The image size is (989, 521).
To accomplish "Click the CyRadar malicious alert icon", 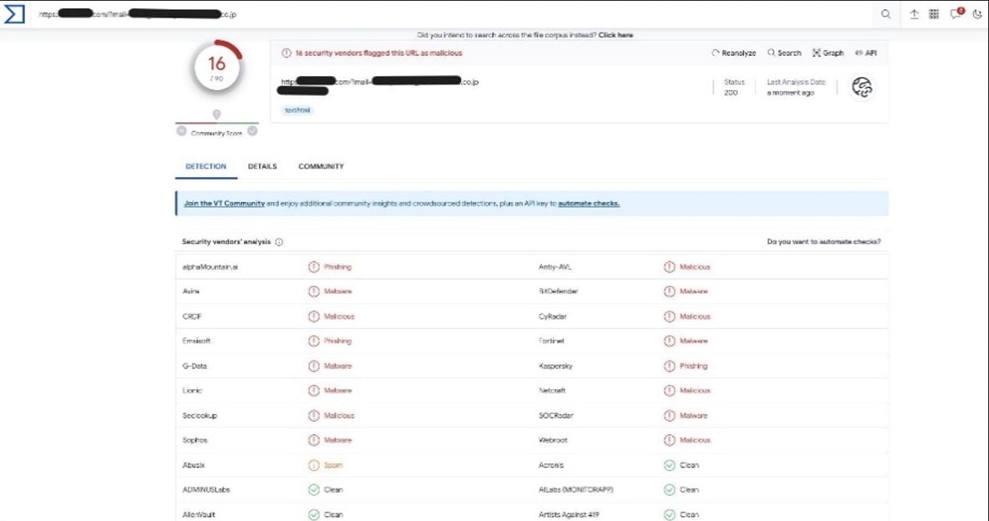I will click(669, 316).
